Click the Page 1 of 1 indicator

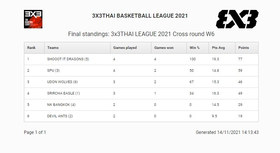[x=35, y=132]
